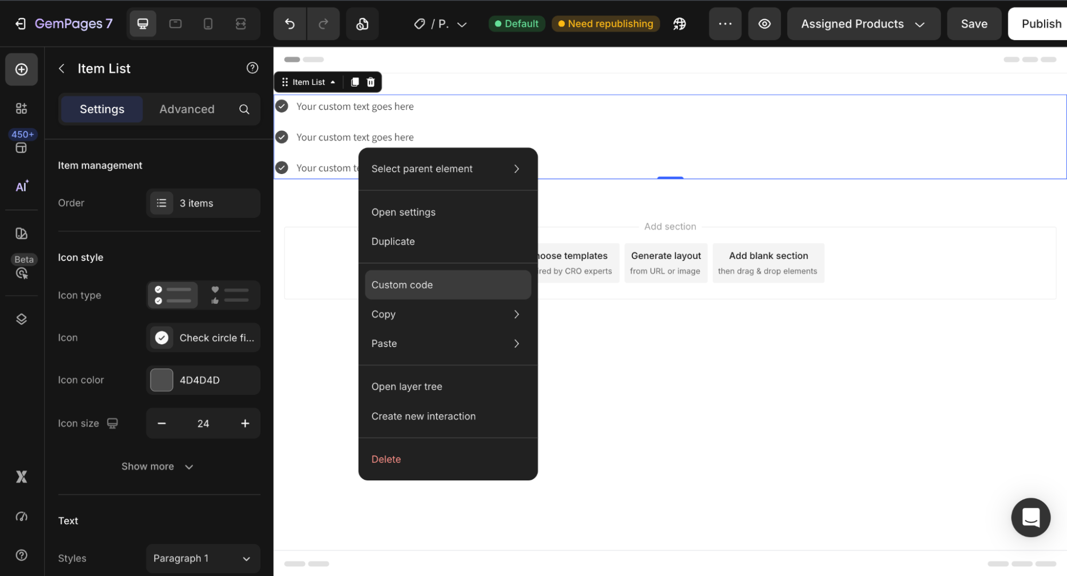Open the Icon picker showing Check circle
1067x576 pixels.
pos(203,337)
